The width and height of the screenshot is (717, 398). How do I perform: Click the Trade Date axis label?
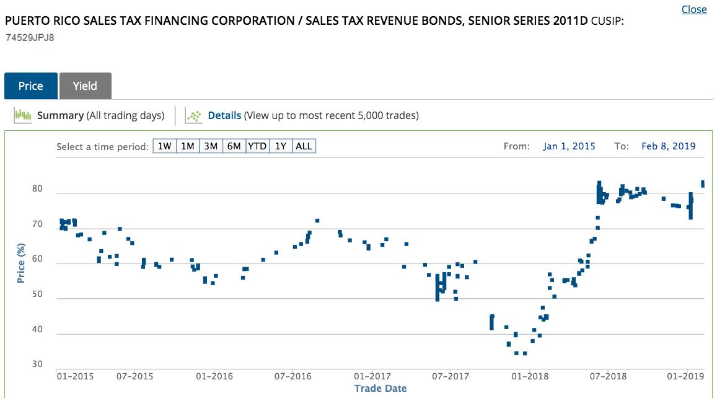(x=380, y=389)
